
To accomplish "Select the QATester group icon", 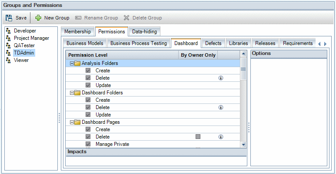I will 8,45.
